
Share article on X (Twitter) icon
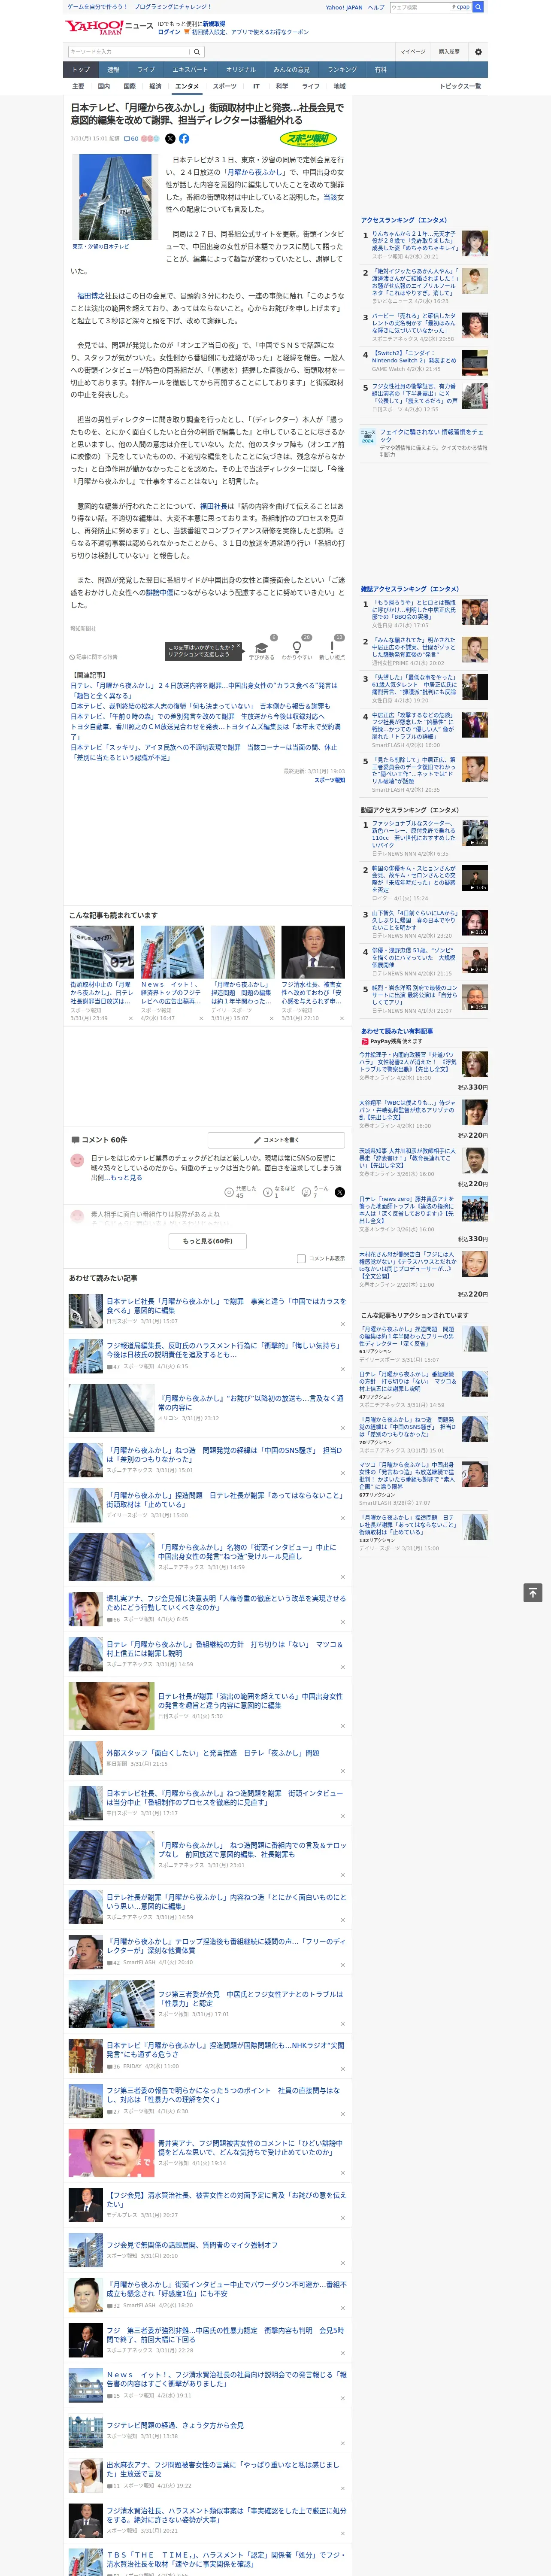point(170,139)
